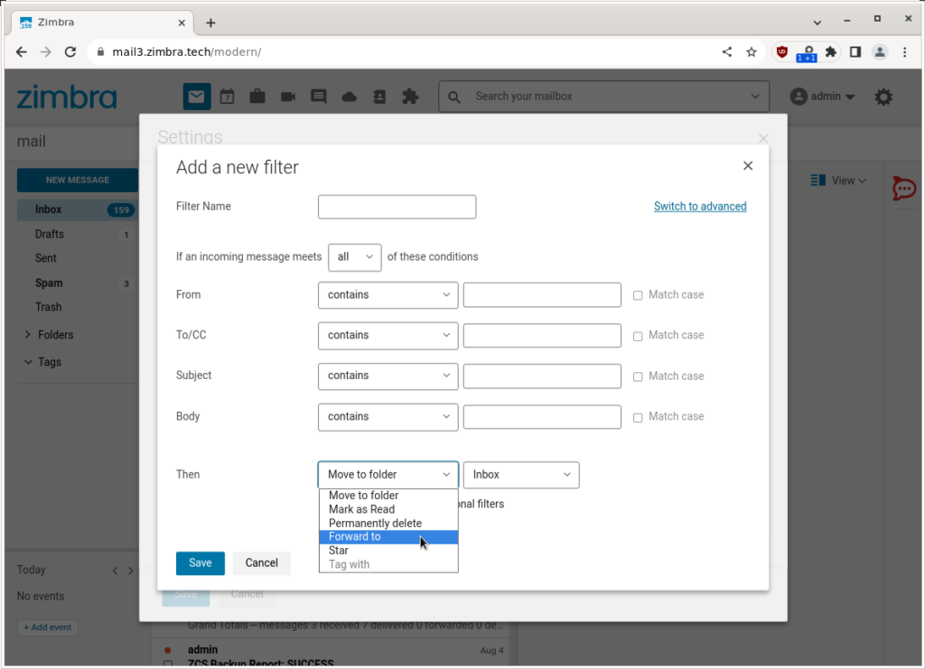Open the Chat icon in the top bar

(x=318, y=96)
